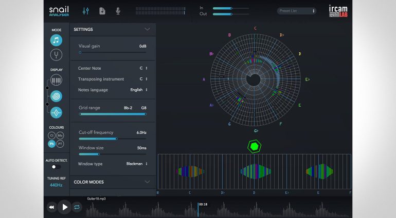This screenshot has width=396, height=218.
Task: Open the Preset List dropdown
Action: [x=297, y=11]
